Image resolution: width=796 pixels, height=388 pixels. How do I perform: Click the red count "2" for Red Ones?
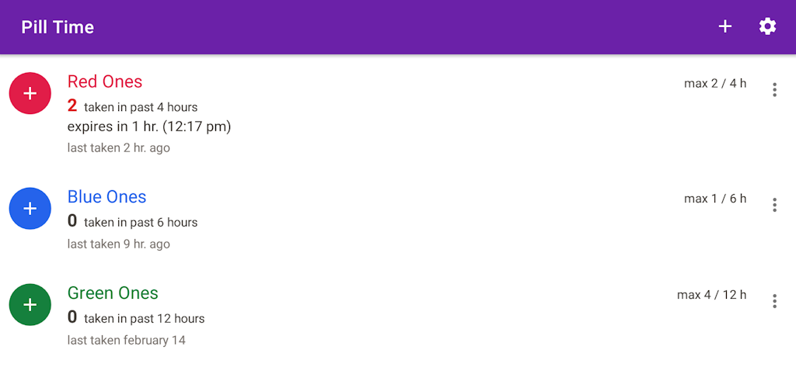coord(72,106)
